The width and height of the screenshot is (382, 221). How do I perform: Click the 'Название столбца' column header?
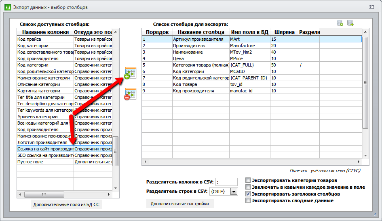pyautogui.click(x=201, y=32)
